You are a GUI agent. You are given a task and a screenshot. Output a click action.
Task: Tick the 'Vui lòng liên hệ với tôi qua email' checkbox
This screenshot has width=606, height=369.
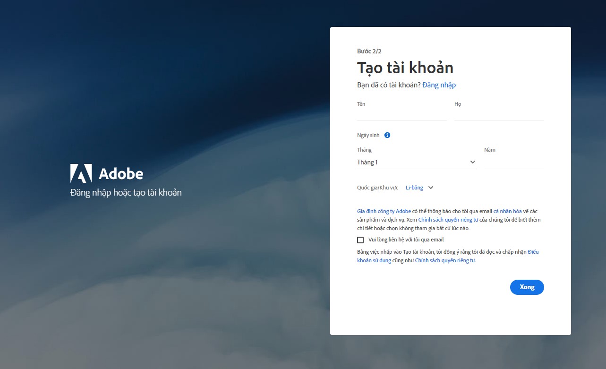361,240
